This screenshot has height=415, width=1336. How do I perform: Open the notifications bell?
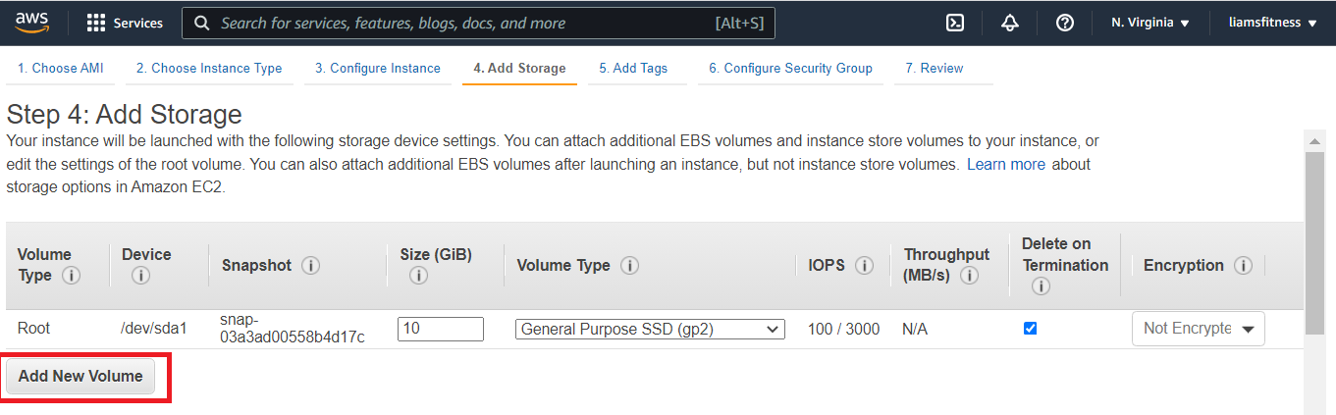pos(1009,23)
